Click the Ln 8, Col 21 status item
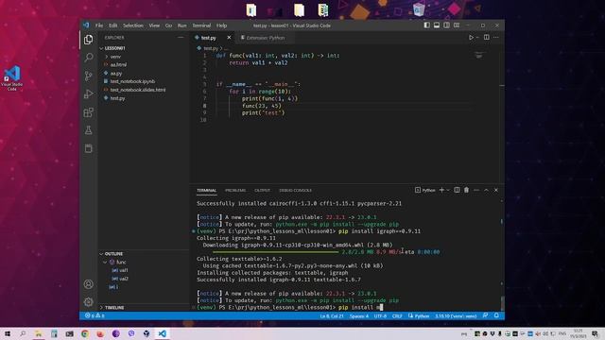605x340 pixels. 332,315
